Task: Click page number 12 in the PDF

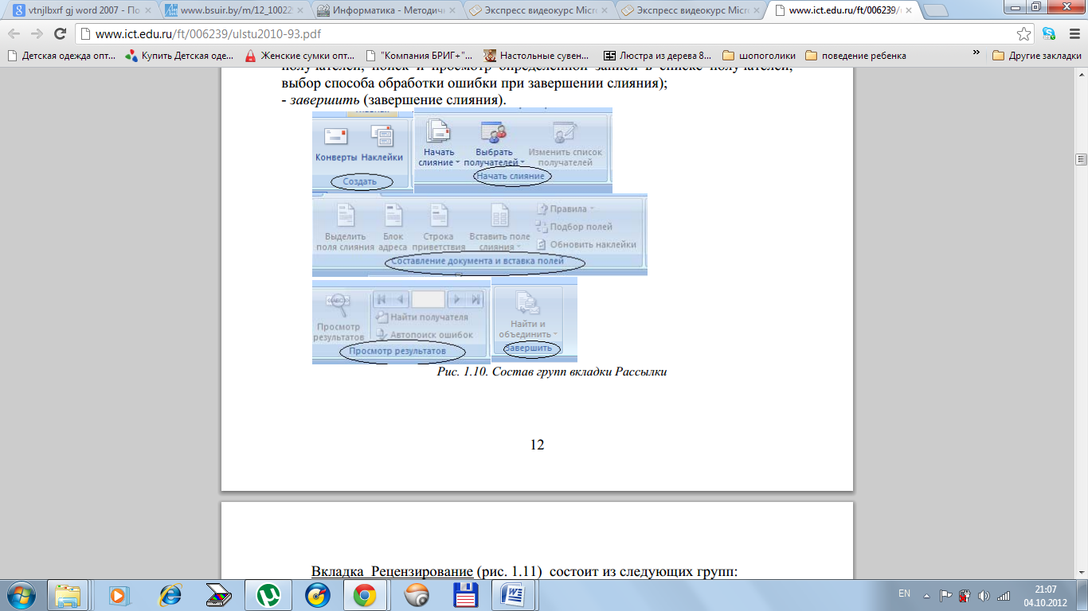Action: click(x=537, y=445)
